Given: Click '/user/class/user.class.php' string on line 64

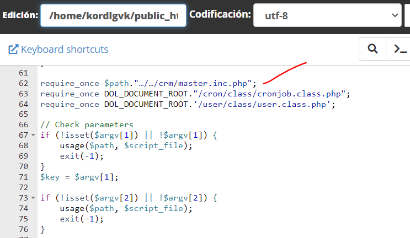Looking at the screenshot, I should (x=262, y=104).
